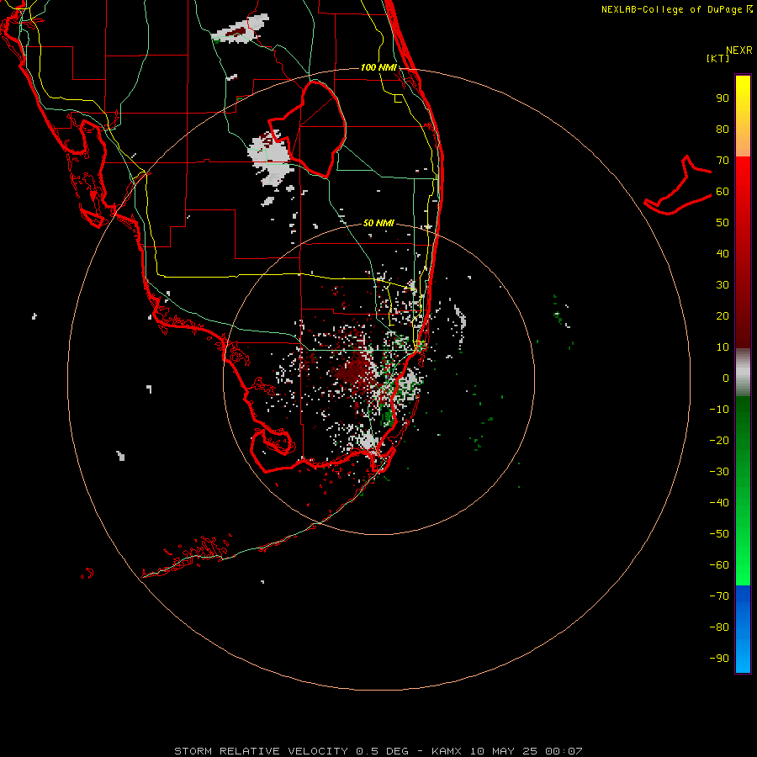Click the 30 value on the velocity scale
The height and width of the screenshot is (757, 757).
(723, 285)
